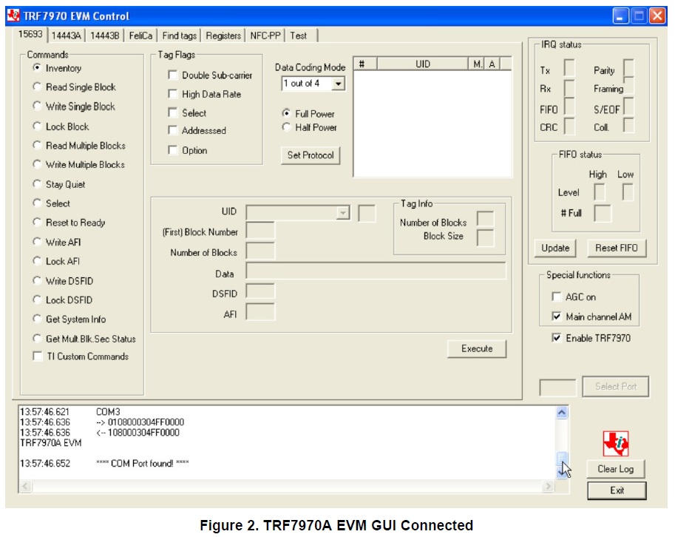Select the Inventory command
The image size is (675, 537).
point(38,68)
